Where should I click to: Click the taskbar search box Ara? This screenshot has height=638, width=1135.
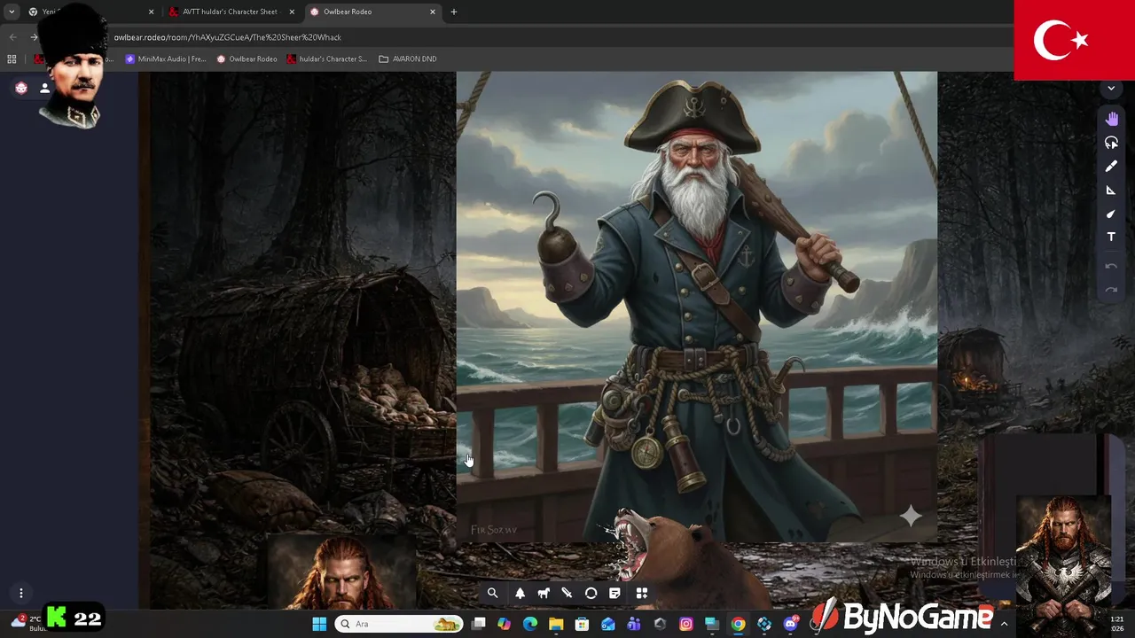click(x=399, y=624)
